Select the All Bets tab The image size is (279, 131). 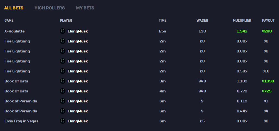point(14,8)
